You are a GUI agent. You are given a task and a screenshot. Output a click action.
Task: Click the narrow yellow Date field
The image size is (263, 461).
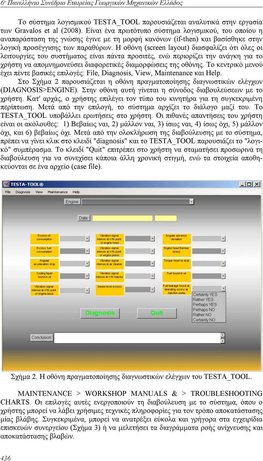tap(166, 218)
